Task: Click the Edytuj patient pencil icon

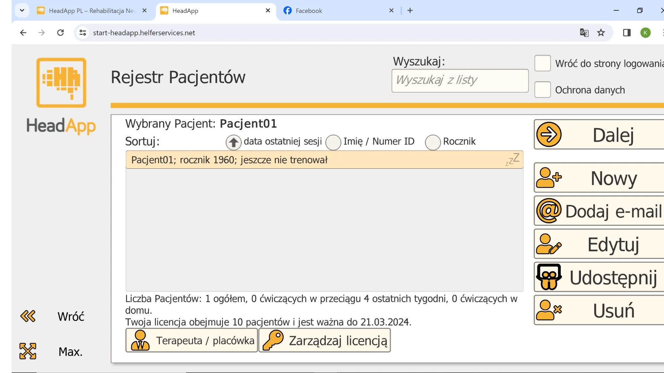Action: [549, 244]
